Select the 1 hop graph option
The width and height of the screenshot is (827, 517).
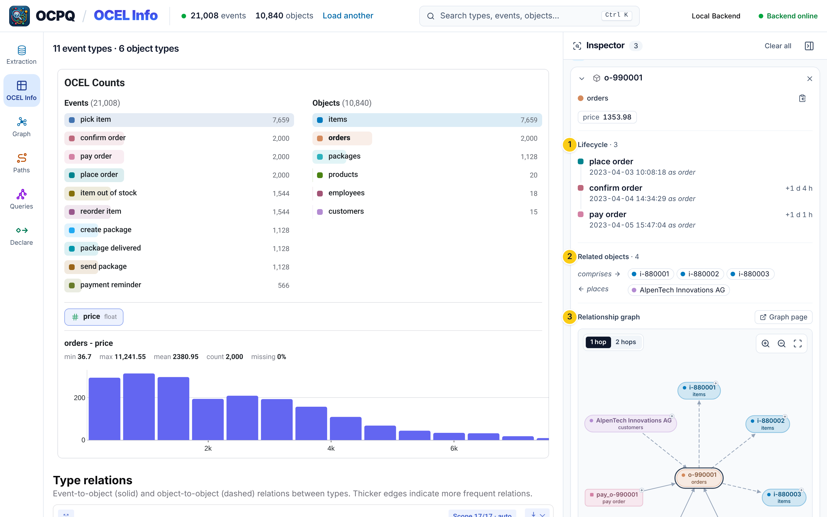(x=598, y=342)
